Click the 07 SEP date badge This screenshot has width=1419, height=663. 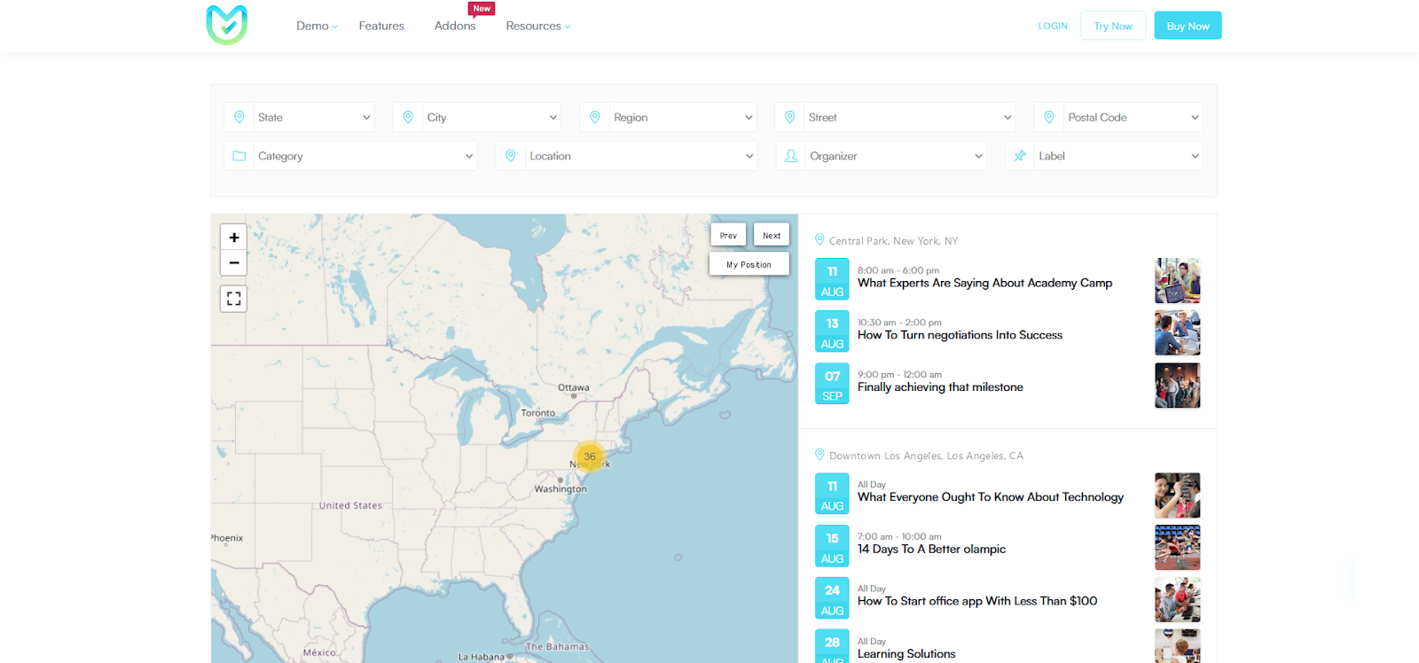(x=832, y=384)
